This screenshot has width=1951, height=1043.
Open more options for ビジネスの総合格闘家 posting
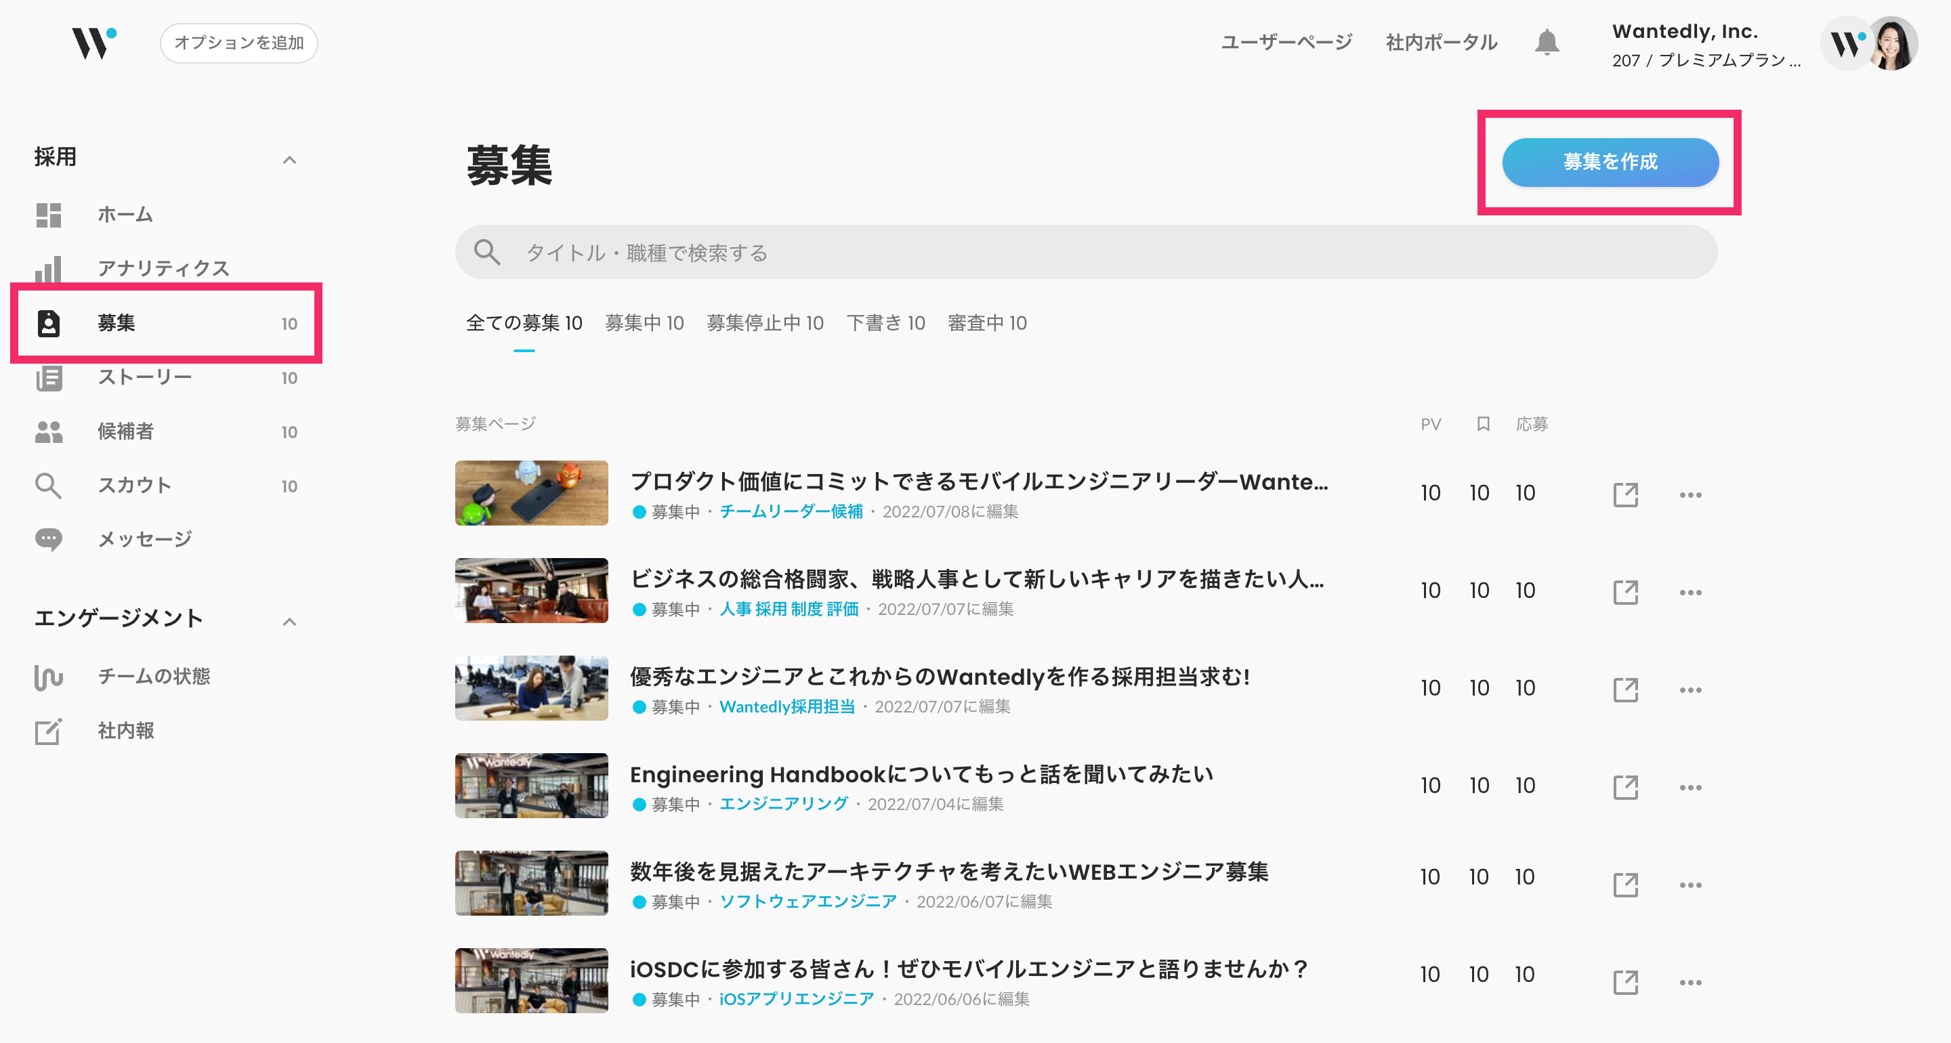tap(1690, 593)
